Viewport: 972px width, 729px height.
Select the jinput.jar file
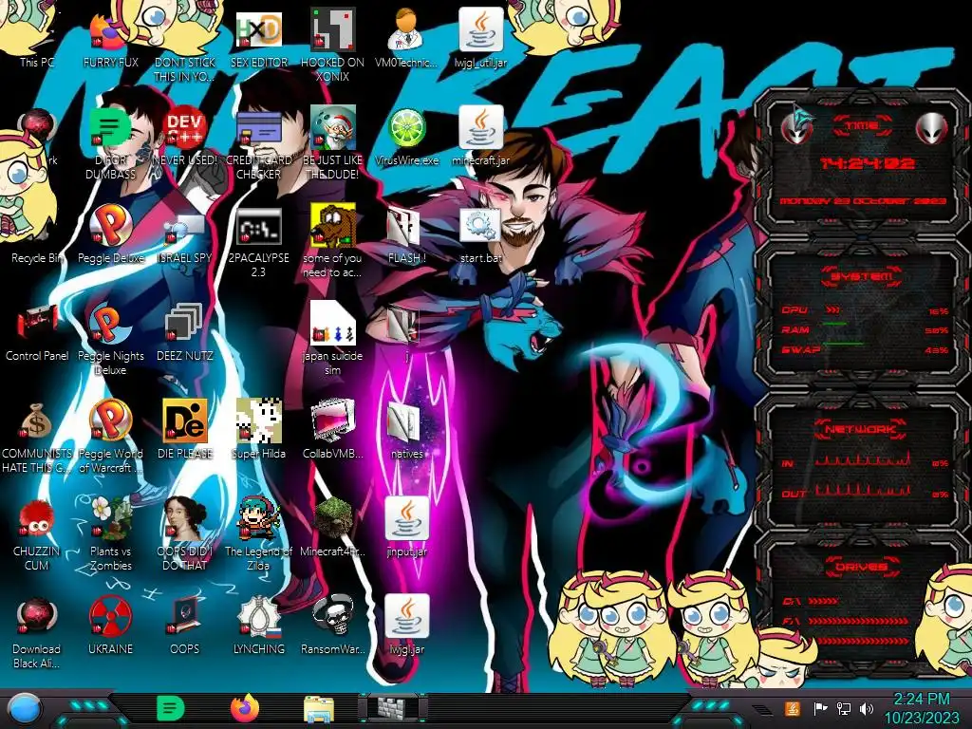click(x=406, y=519)
